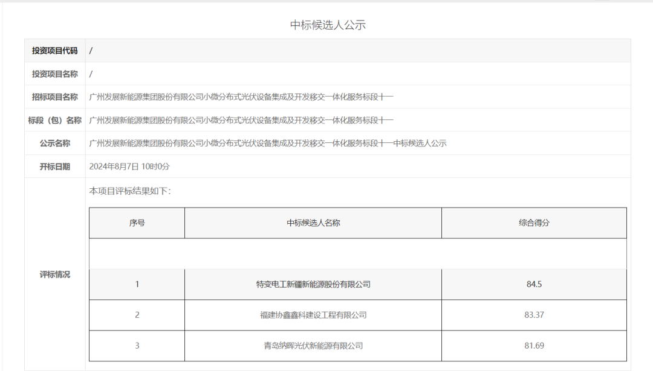Select candidate 福建协鑫鑫科建设工程有限公司
The height and width of the screenshot is (371, 653).
(313, 315)
